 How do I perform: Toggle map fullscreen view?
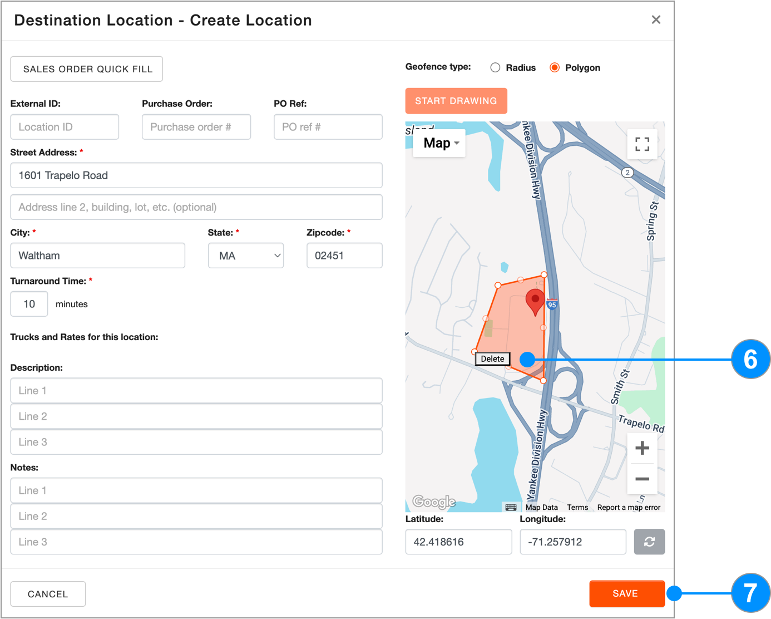(642, 144)
